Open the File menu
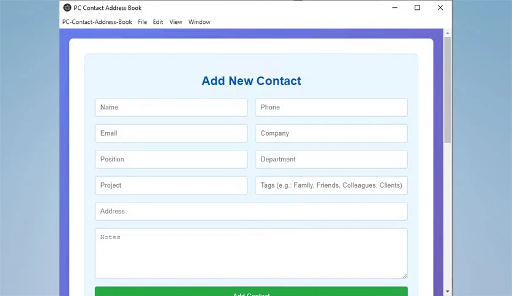Image resolution: width=512 pixels, height=296 pixels. (x=142, y=22)
